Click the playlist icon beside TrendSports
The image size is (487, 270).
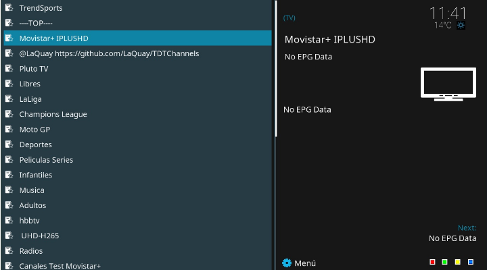(x=9, y=8)
